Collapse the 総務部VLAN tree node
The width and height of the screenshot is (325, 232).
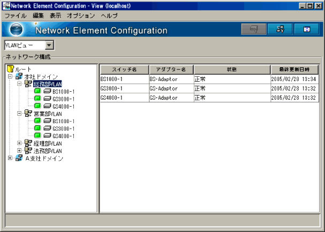pos(19,84)
